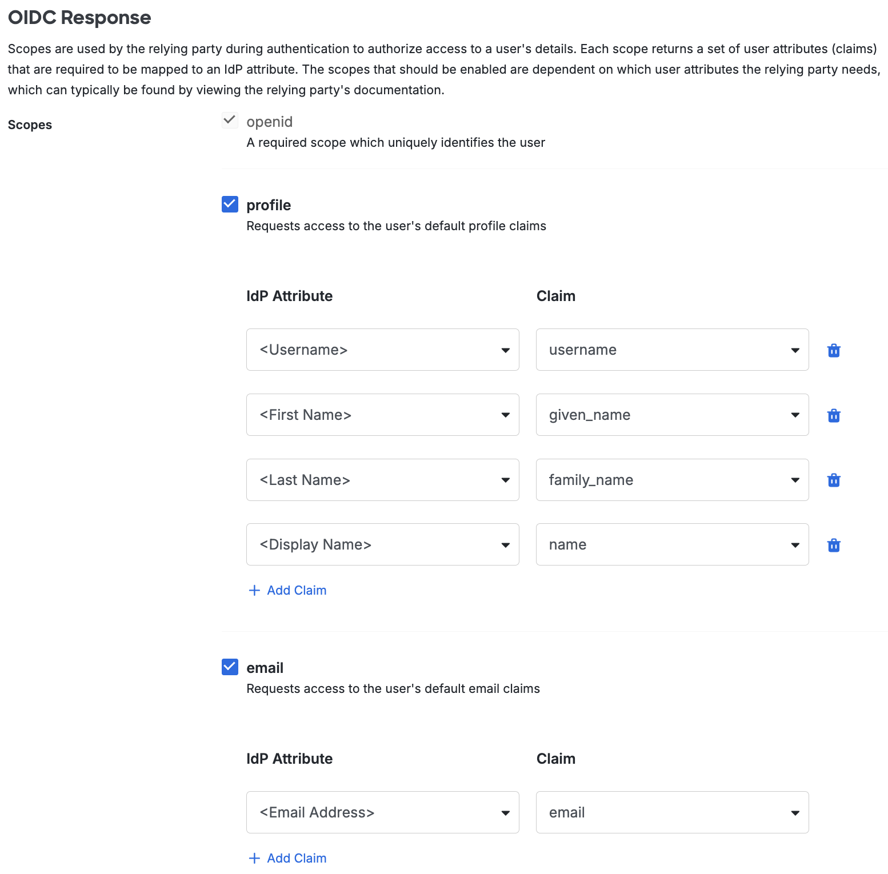Expand the username claim dropdown
This screenshot has width=888, height=874.
[x=795, y=350]
